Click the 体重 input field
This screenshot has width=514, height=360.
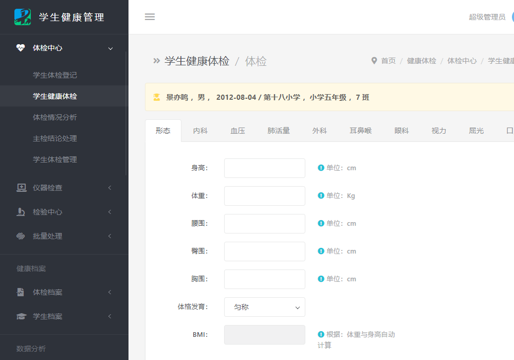click(264, 196)
